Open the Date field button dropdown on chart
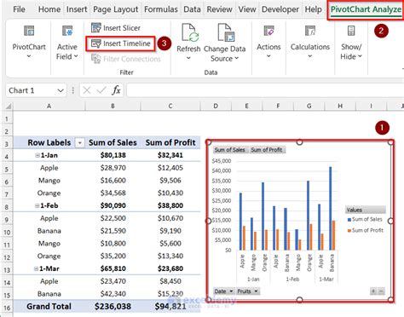 coord(223,291)
